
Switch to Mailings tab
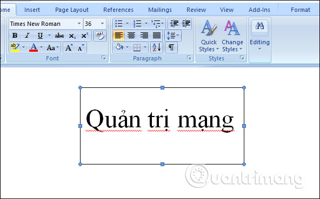(160, 10)
